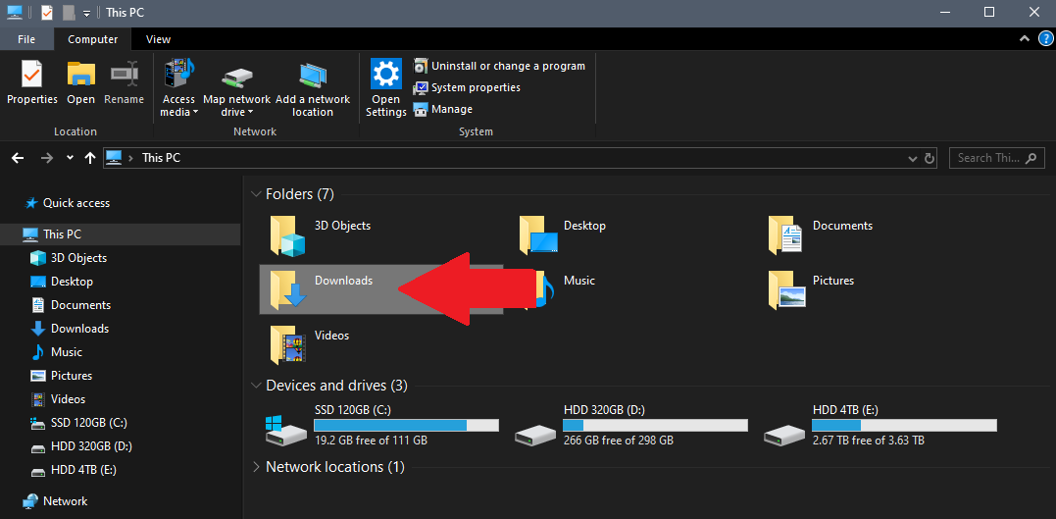The width and height of the screenshot is (1056, 519).
Task: Collapse the Folders (7) group
Action: tap(256, 195)
